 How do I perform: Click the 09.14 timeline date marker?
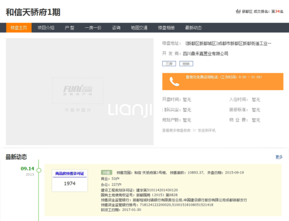pos(27,168)
